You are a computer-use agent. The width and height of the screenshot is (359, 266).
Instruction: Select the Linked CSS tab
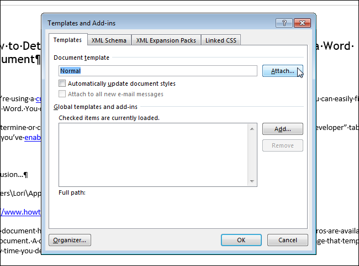(x=221, y=40)
